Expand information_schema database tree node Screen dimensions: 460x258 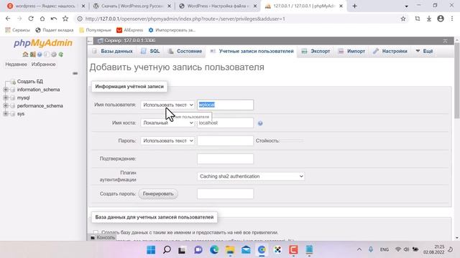coord(6,90)
